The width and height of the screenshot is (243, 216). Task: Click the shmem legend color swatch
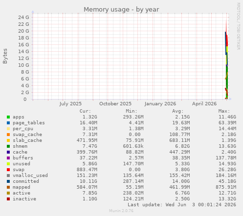coord(8,146)
